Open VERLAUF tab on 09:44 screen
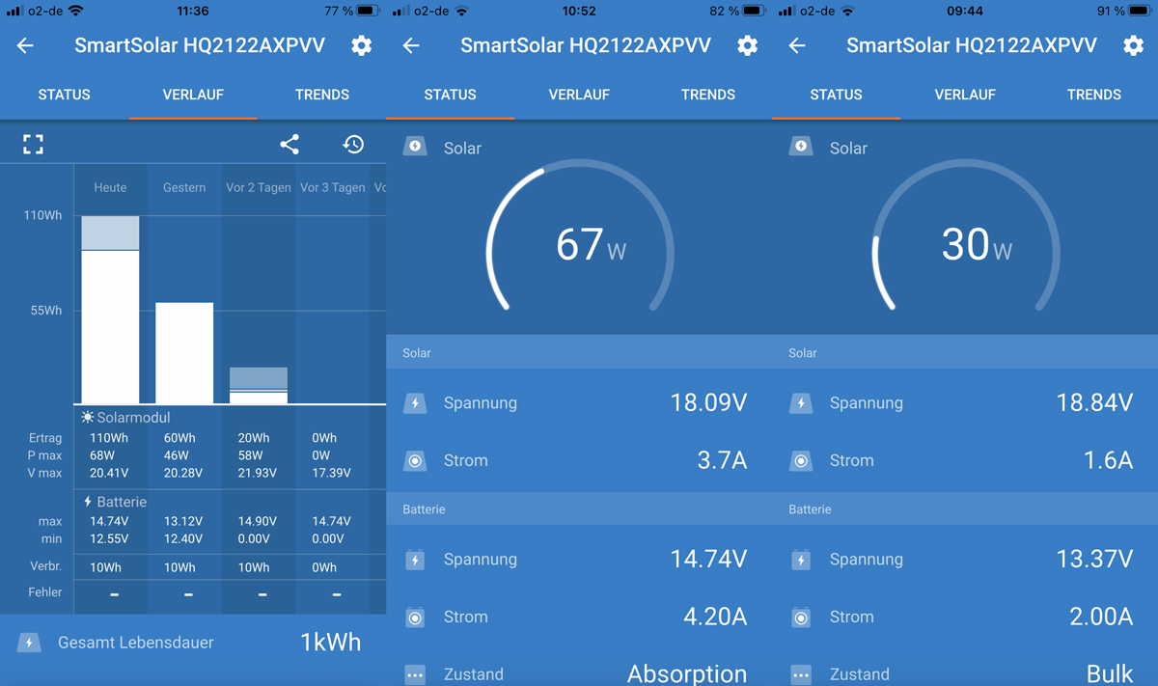The height and width of the screenshot is (686, 1158). pyautogui.click(x=965, y=95)
